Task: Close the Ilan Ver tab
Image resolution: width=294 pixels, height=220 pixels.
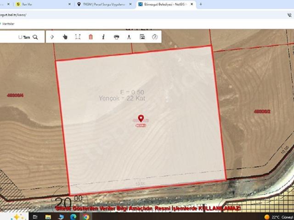Action: coord(69,4)
